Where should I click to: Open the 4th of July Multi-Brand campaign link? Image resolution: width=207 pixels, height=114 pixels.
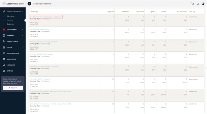42,54
